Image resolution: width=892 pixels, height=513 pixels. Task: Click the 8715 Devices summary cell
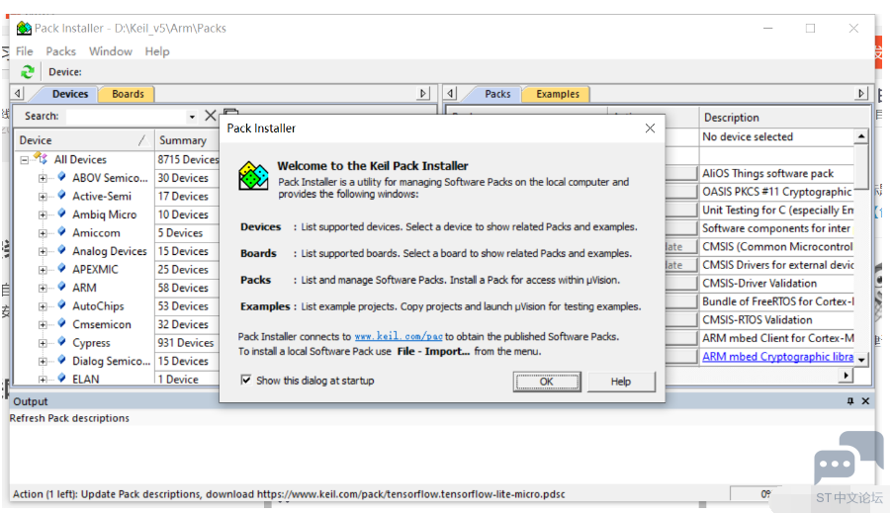pyautogui.click(x=188, y=160)
